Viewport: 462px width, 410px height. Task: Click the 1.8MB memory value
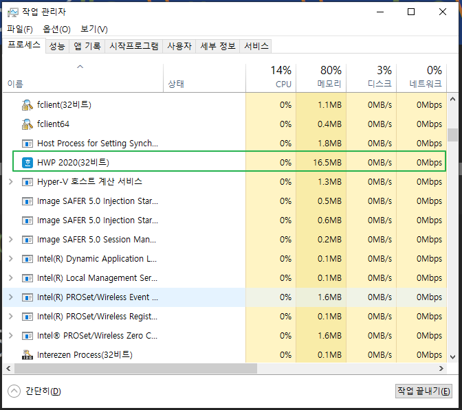tap(330, 144)
